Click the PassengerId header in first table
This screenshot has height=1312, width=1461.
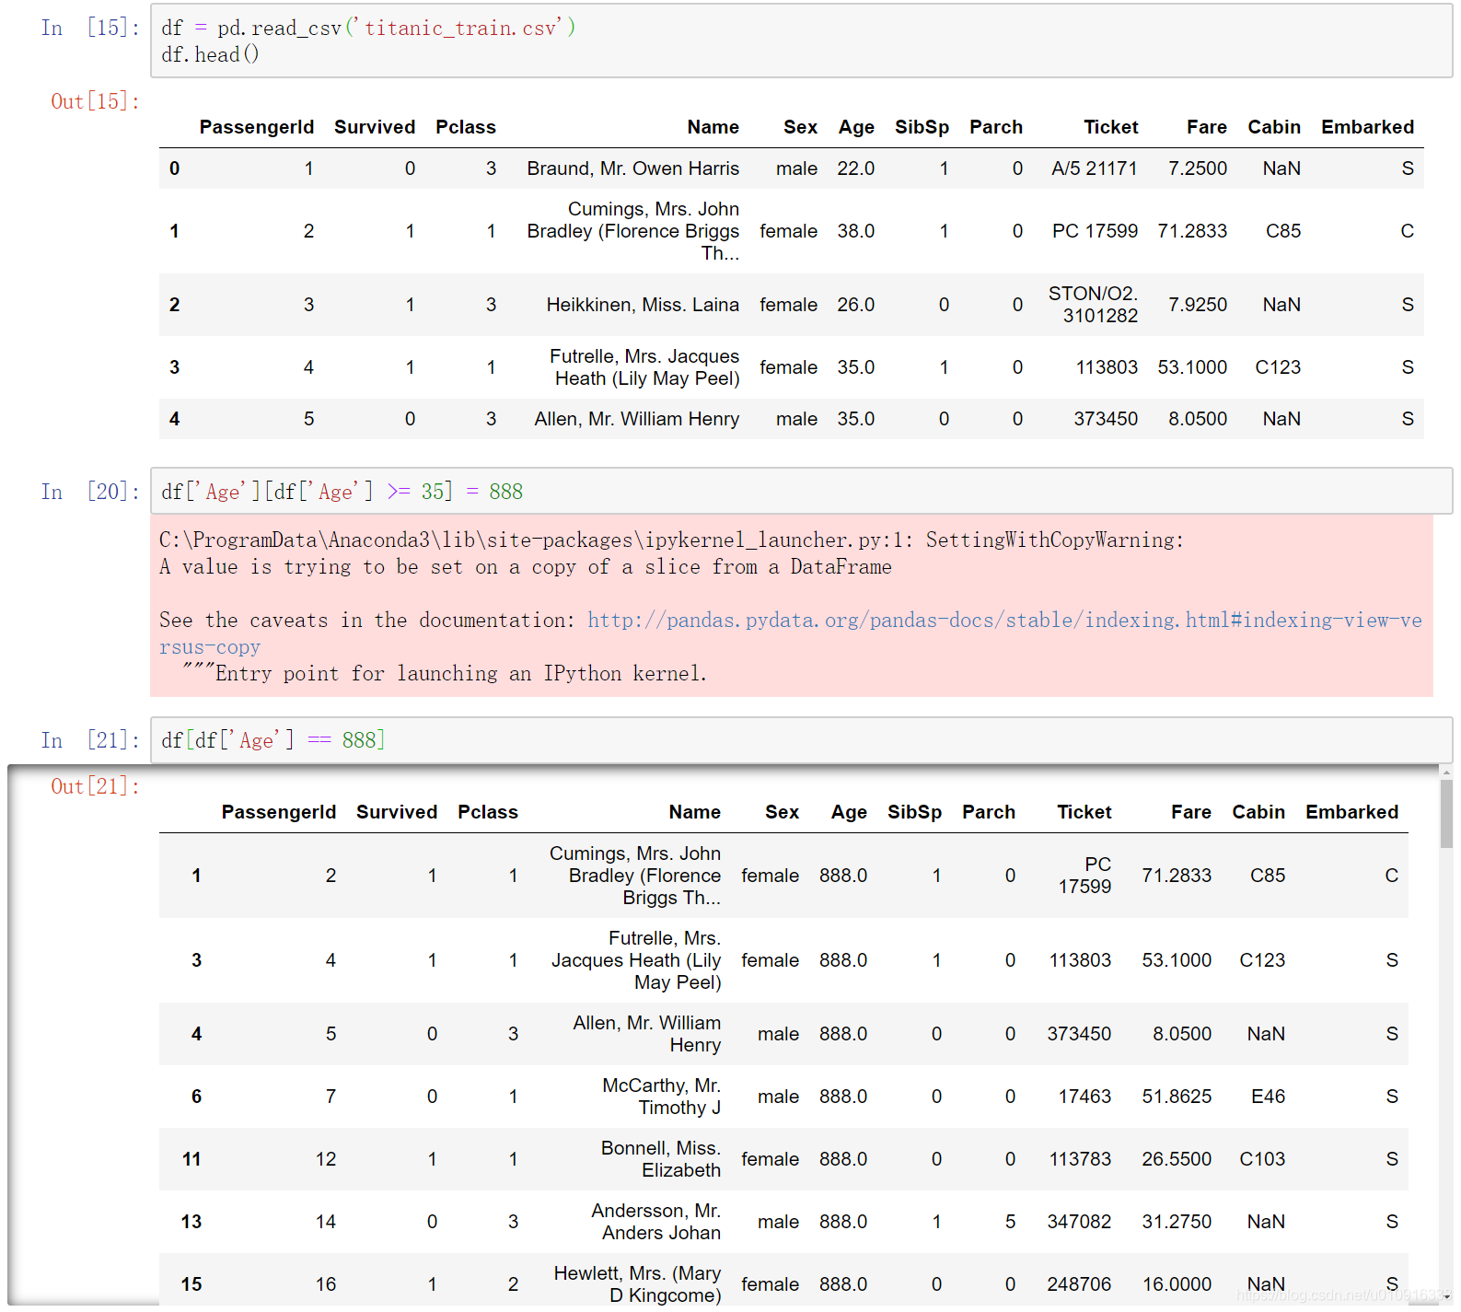[x=257, y=127]
